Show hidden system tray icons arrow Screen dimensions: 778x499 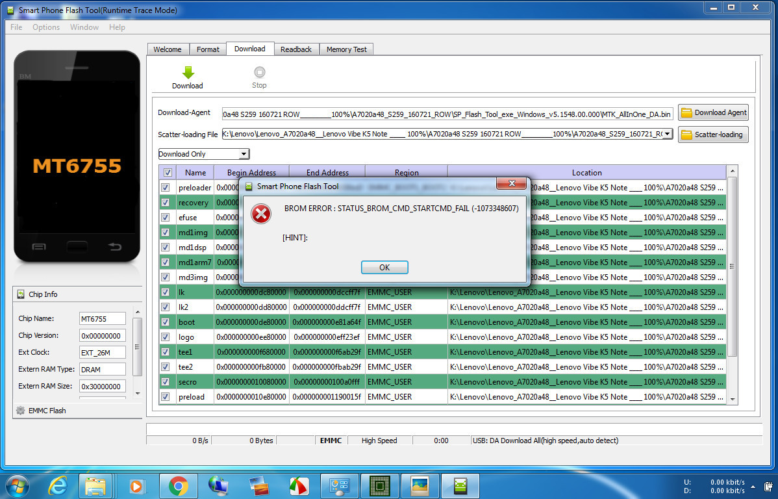click(753, 487)
